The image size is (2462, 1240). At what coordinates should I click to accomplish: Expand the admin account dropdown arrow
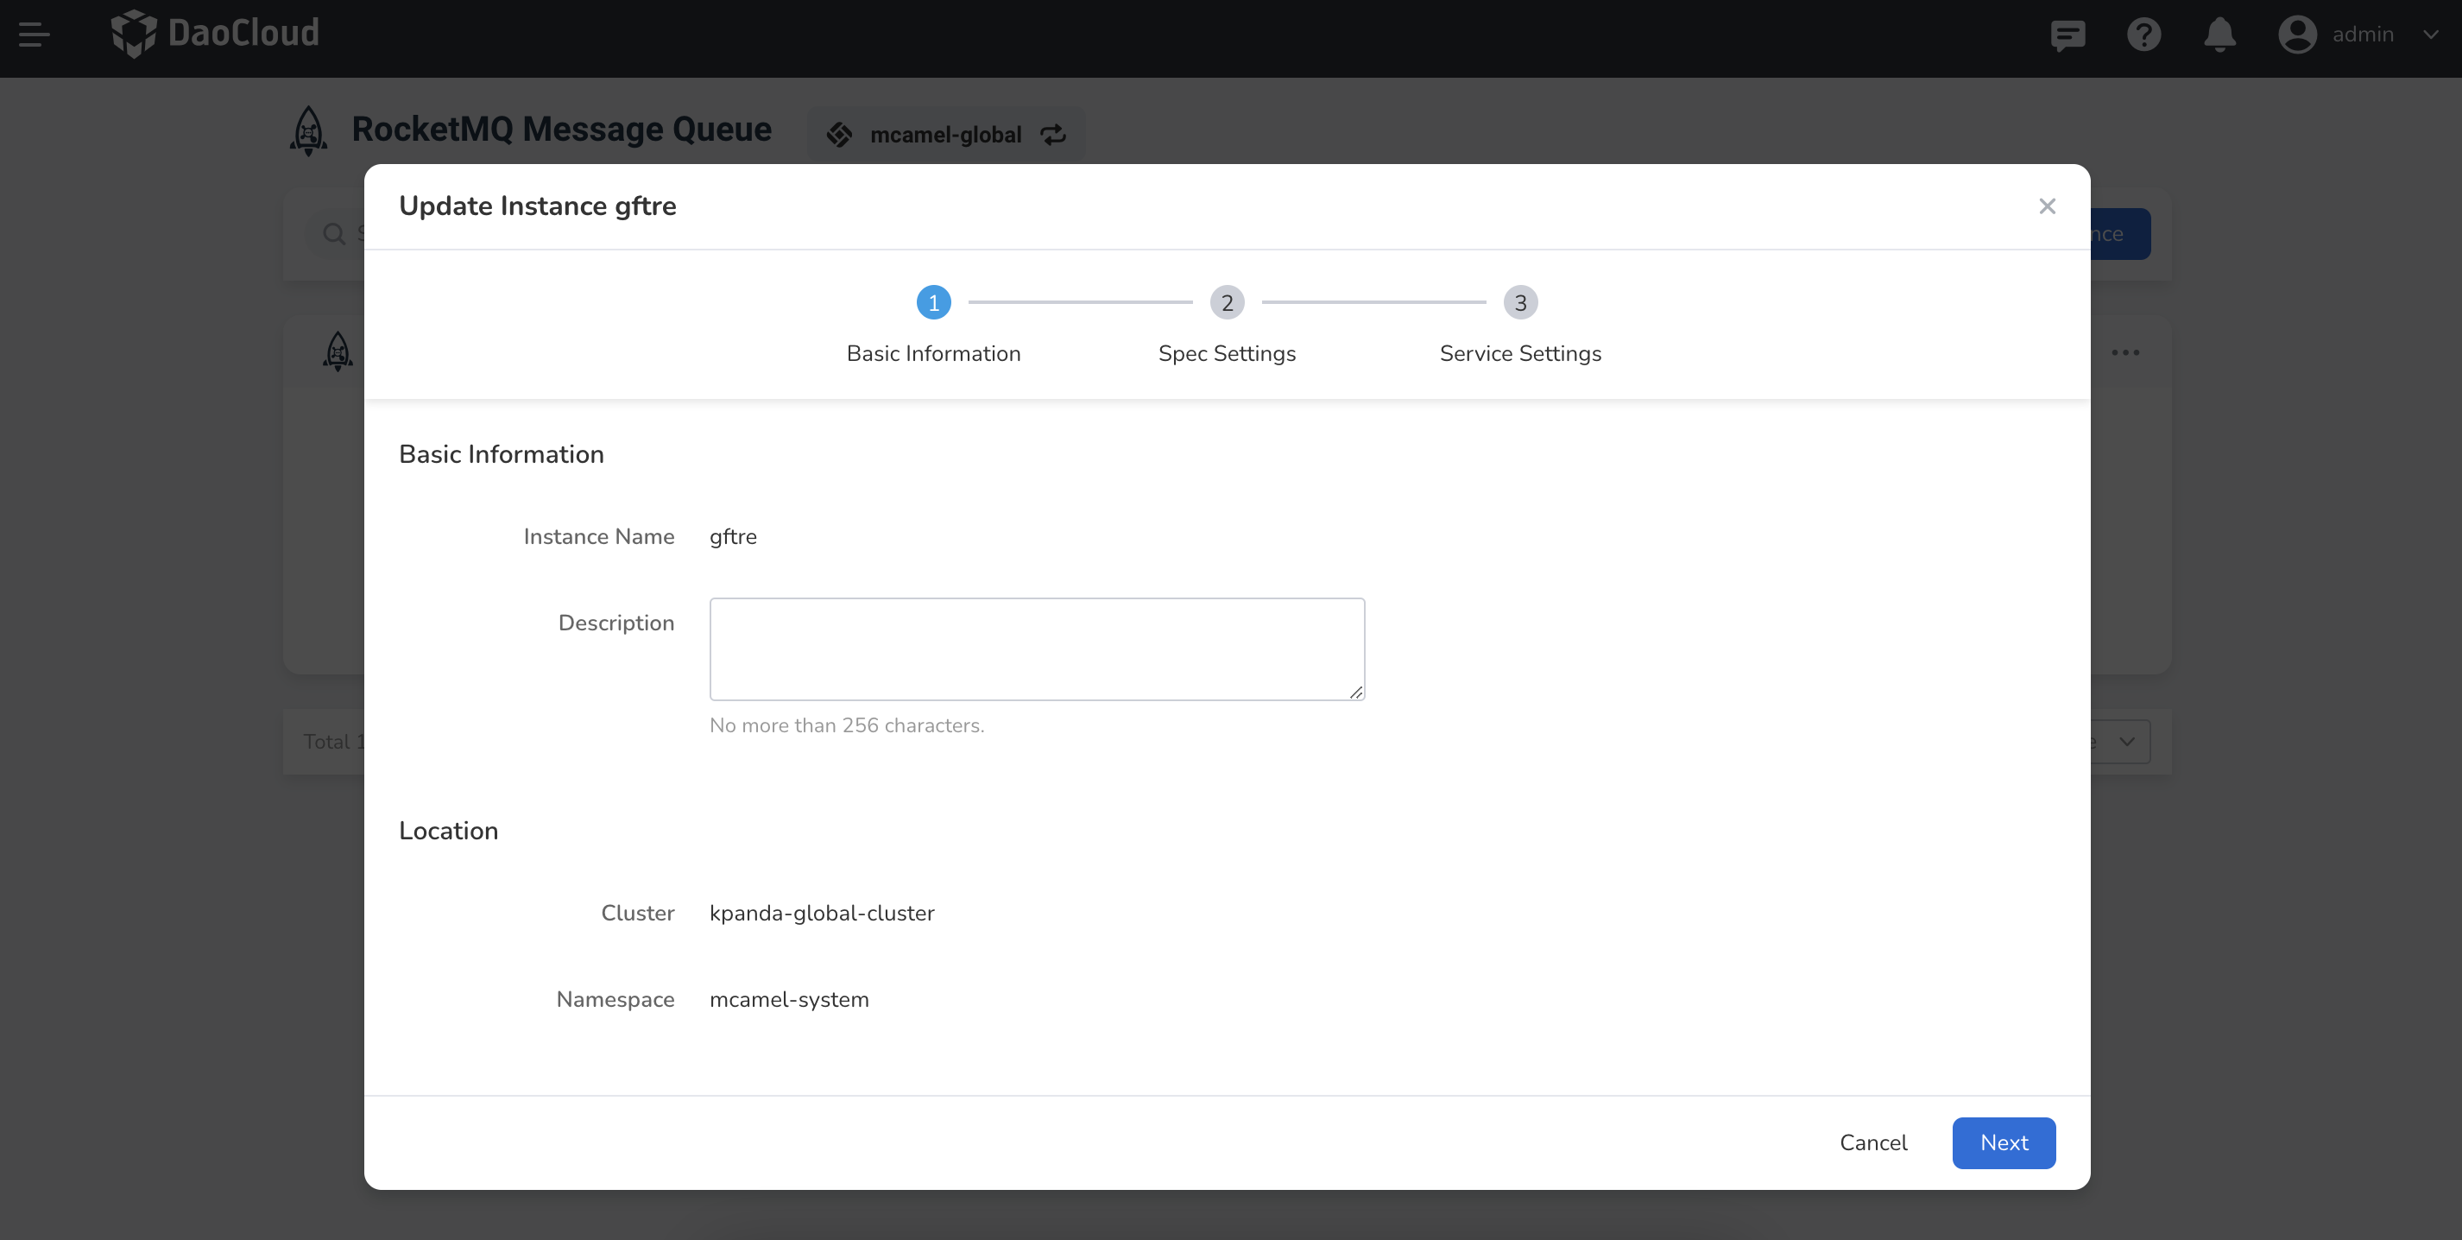(x=2430, y=35)
